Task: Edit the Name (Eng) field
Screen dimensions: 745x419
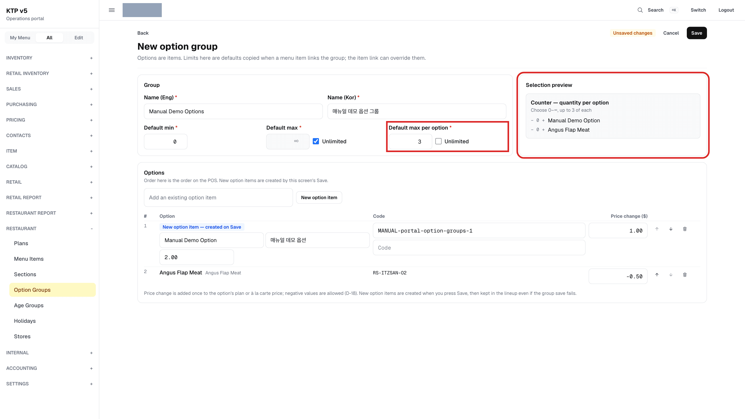Action: (x=233, y=111)
